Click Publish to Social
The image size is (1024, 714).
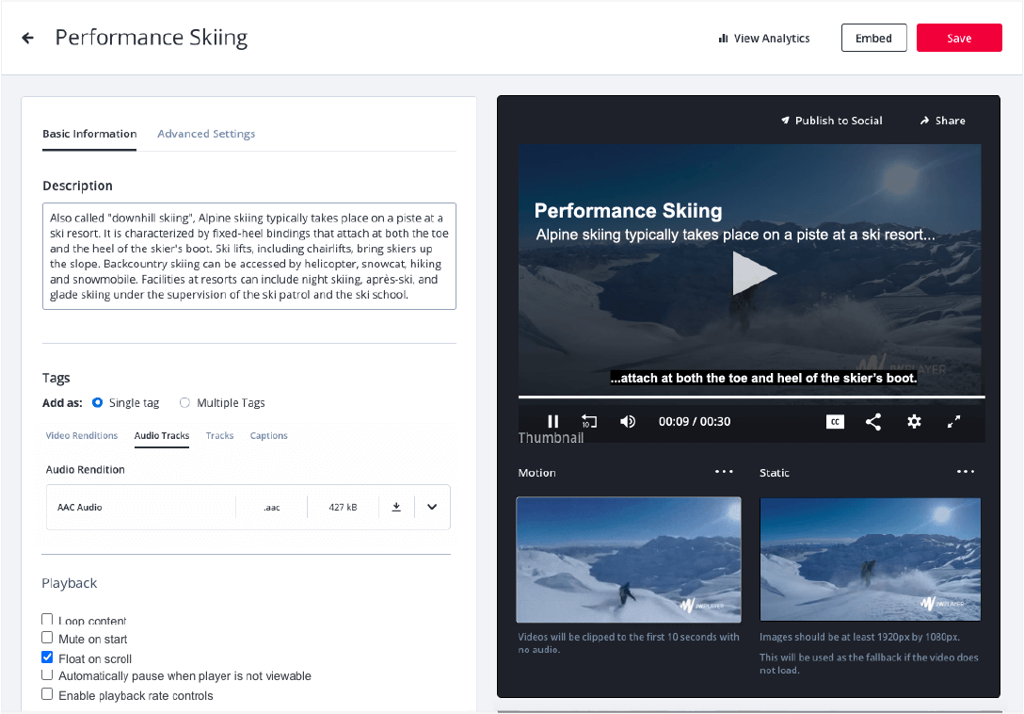click(x=832, y=121)
